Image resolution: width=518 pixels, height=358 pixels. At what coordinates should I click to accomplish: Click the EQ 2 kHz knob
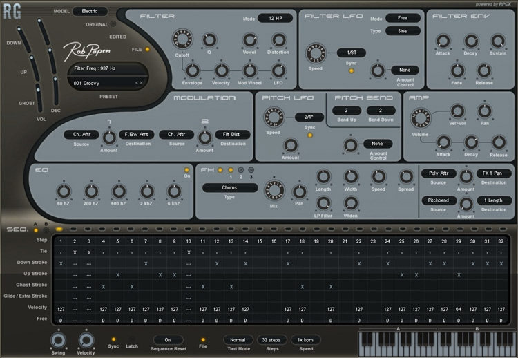[146, 191]
